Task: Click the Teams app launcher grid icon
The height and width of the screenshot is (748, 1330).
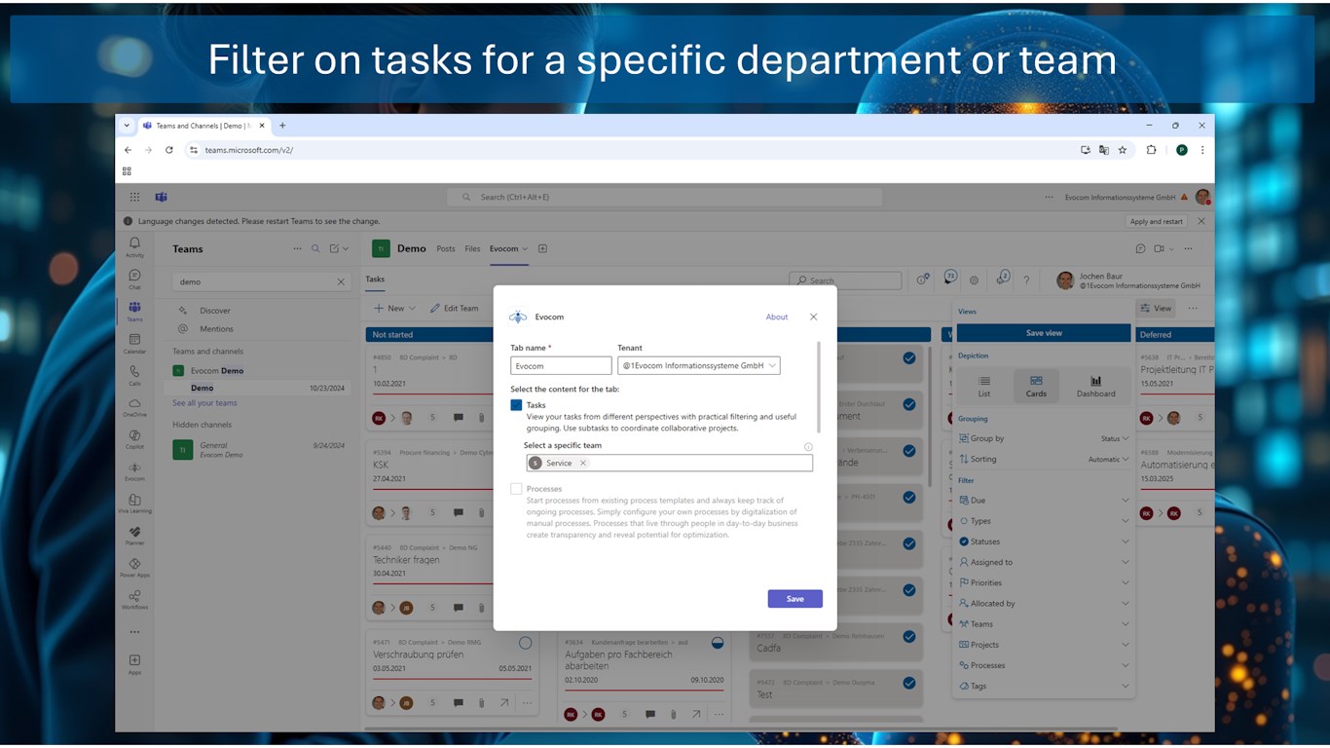Action: [134, 197]
